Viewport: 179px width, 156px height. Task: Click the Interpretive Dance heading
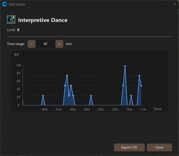point(43,20)
